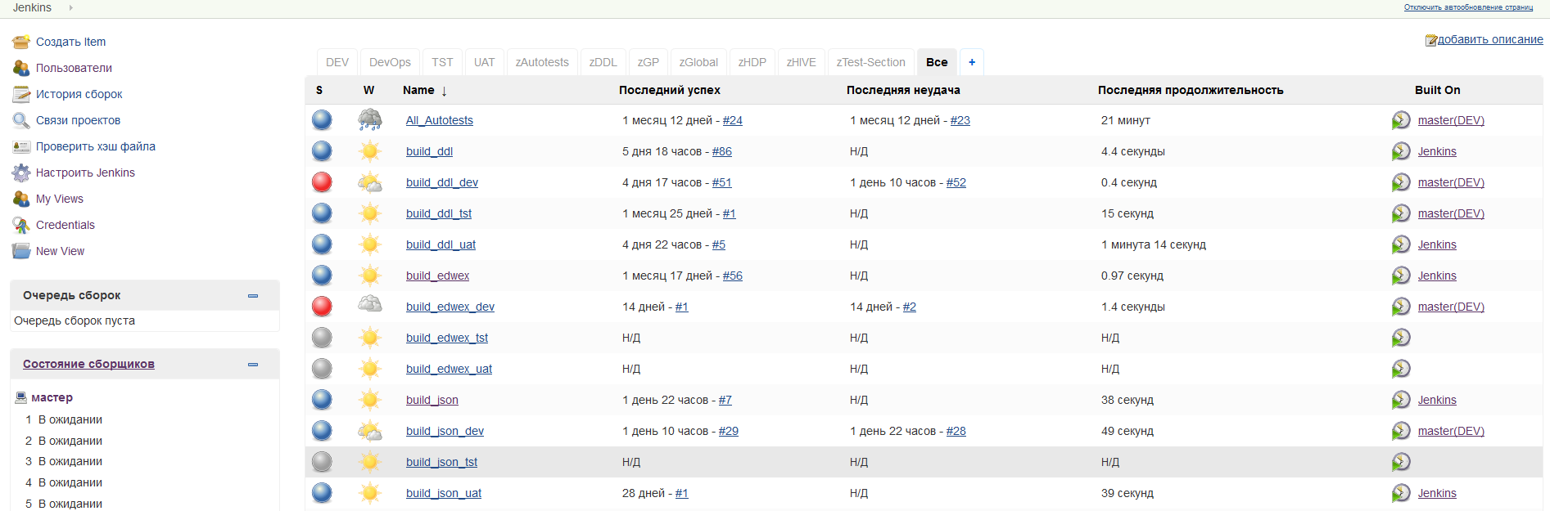Click the добавить описание link
The width and height of the screenshot is (1550, 511).
(x=1489, y=39)
